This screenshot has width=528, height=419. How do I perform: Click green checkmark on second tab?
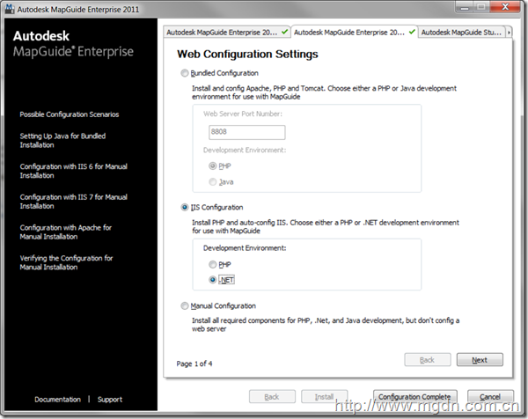(x=412, y=32)
